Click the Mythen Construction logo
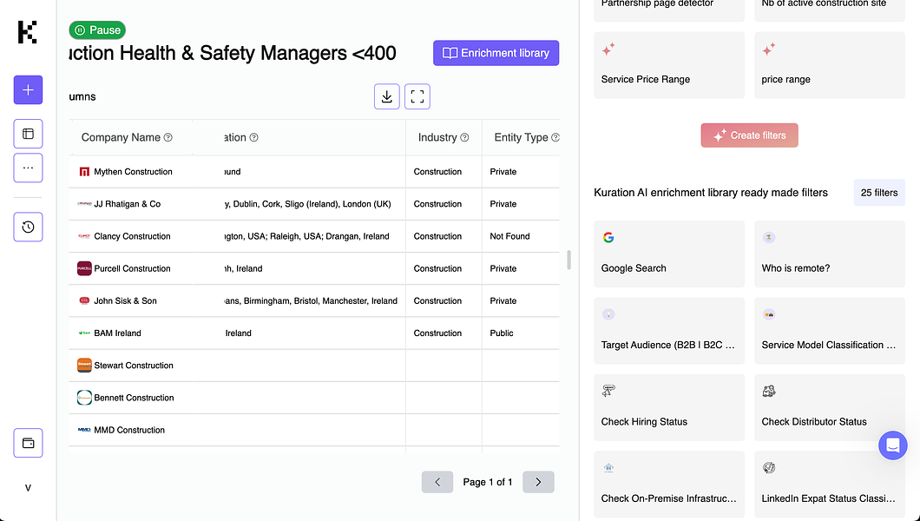This screenshot has width=920, height=521. [84, 171]
